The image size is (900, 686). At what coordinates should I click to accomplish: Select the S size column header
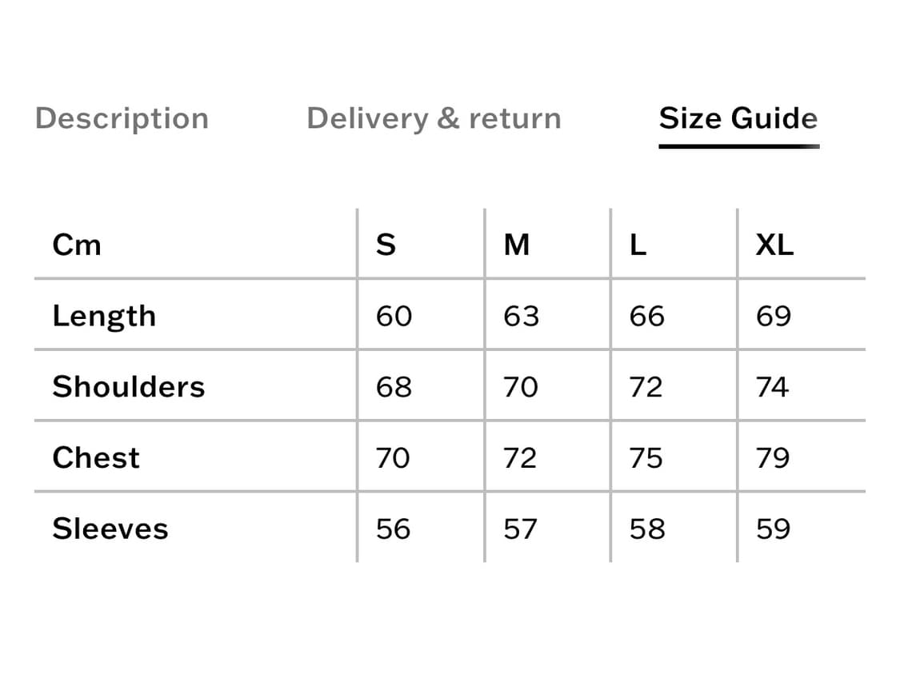(x=386, y=245)
